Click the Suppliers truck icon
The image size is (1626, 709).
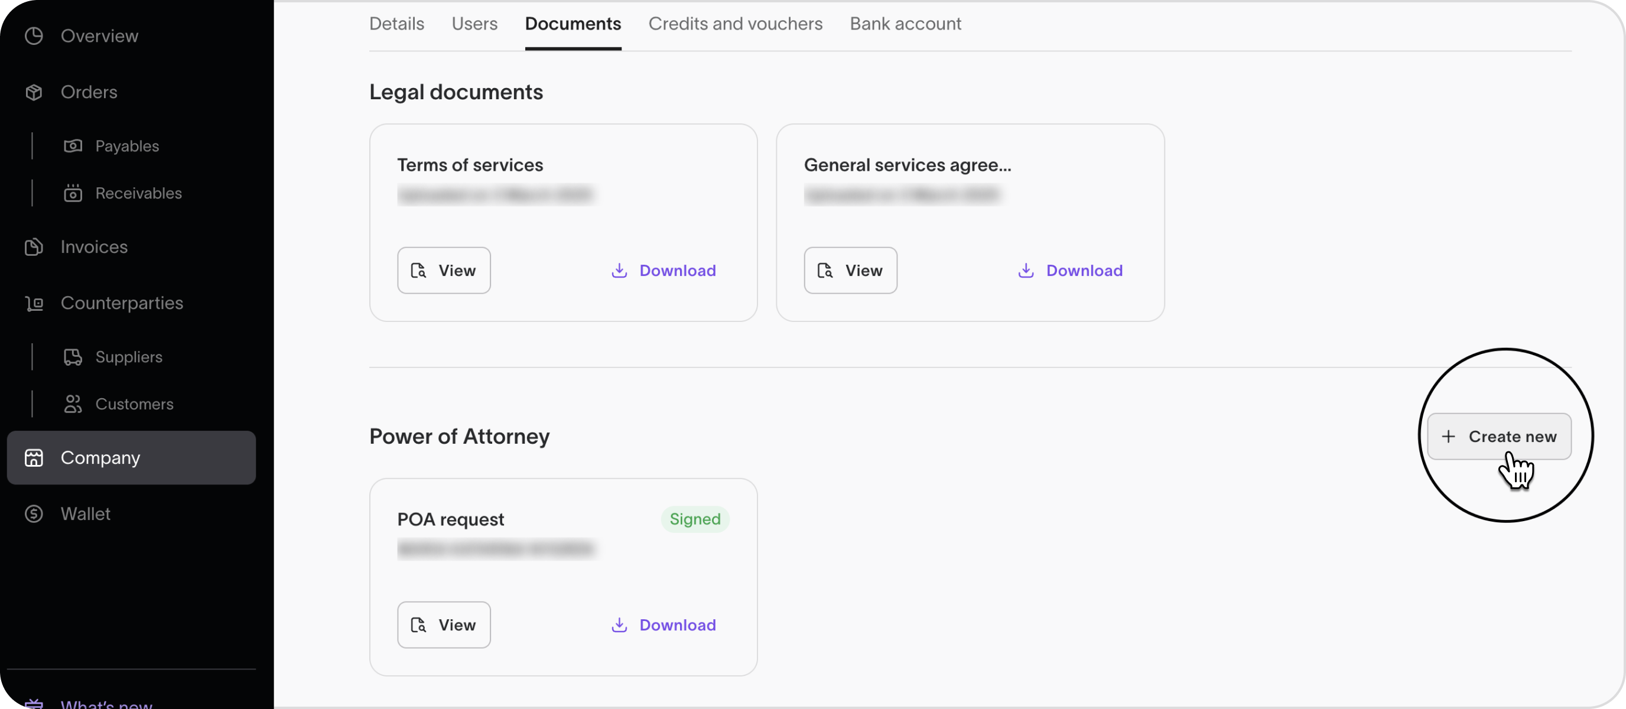73,357
